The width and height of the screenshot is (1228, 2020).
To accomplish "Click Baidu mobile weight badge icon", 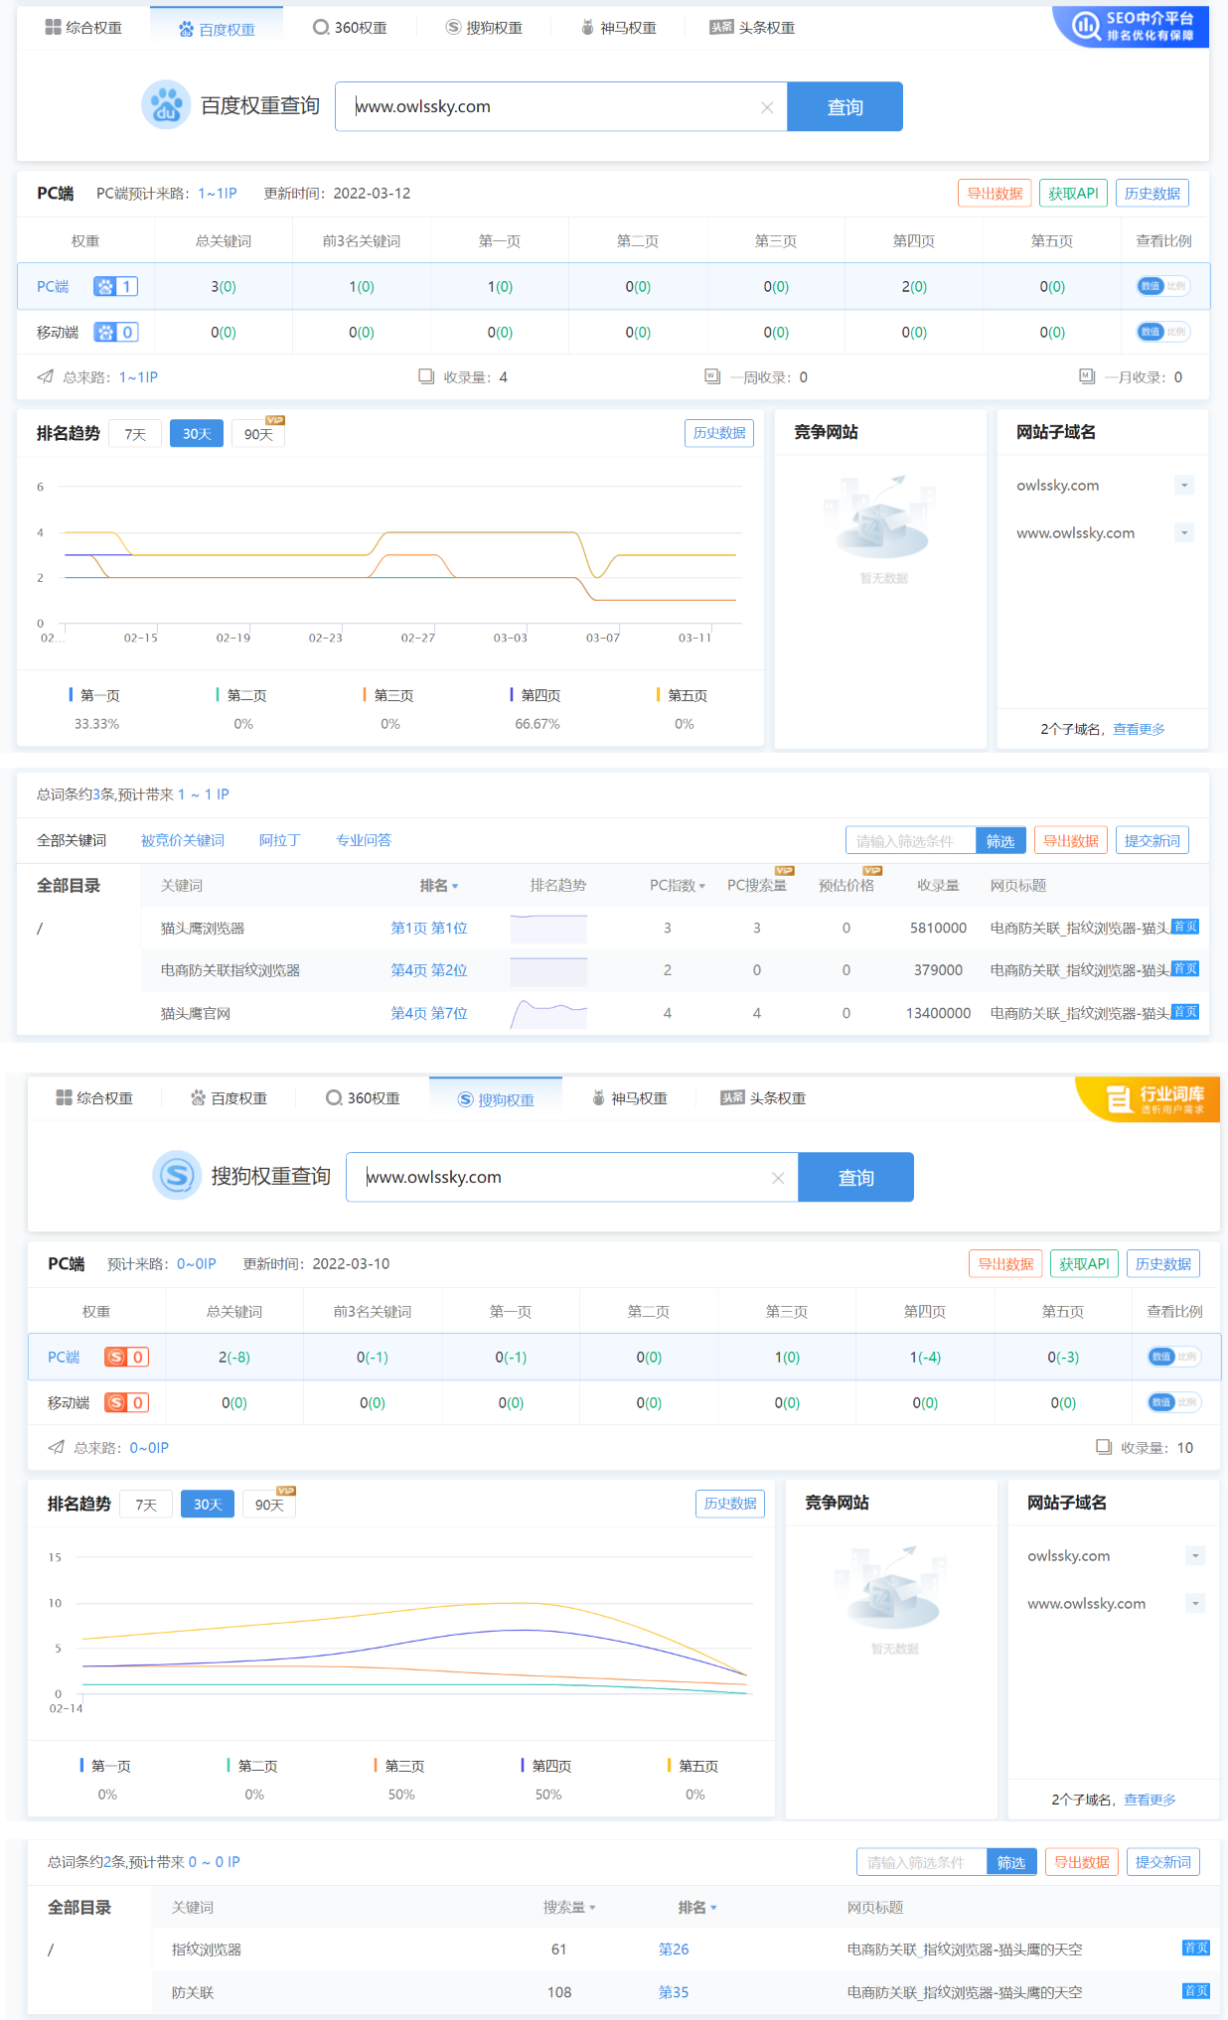I will click(115, 333).
